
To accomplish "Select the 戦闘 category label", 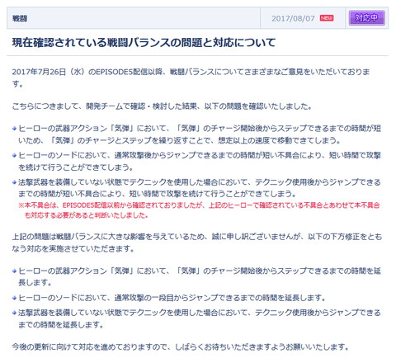I will 20,18.
